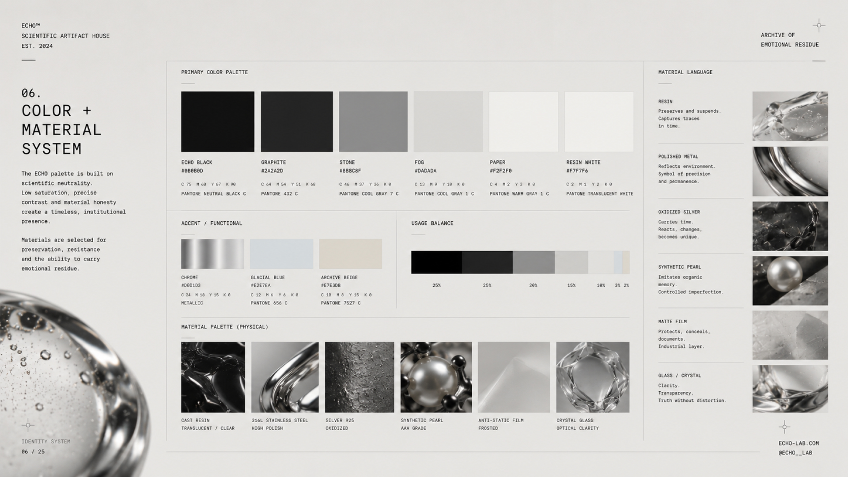Select the 'PANTONE 432 C' label

click(x=279, y=193)
